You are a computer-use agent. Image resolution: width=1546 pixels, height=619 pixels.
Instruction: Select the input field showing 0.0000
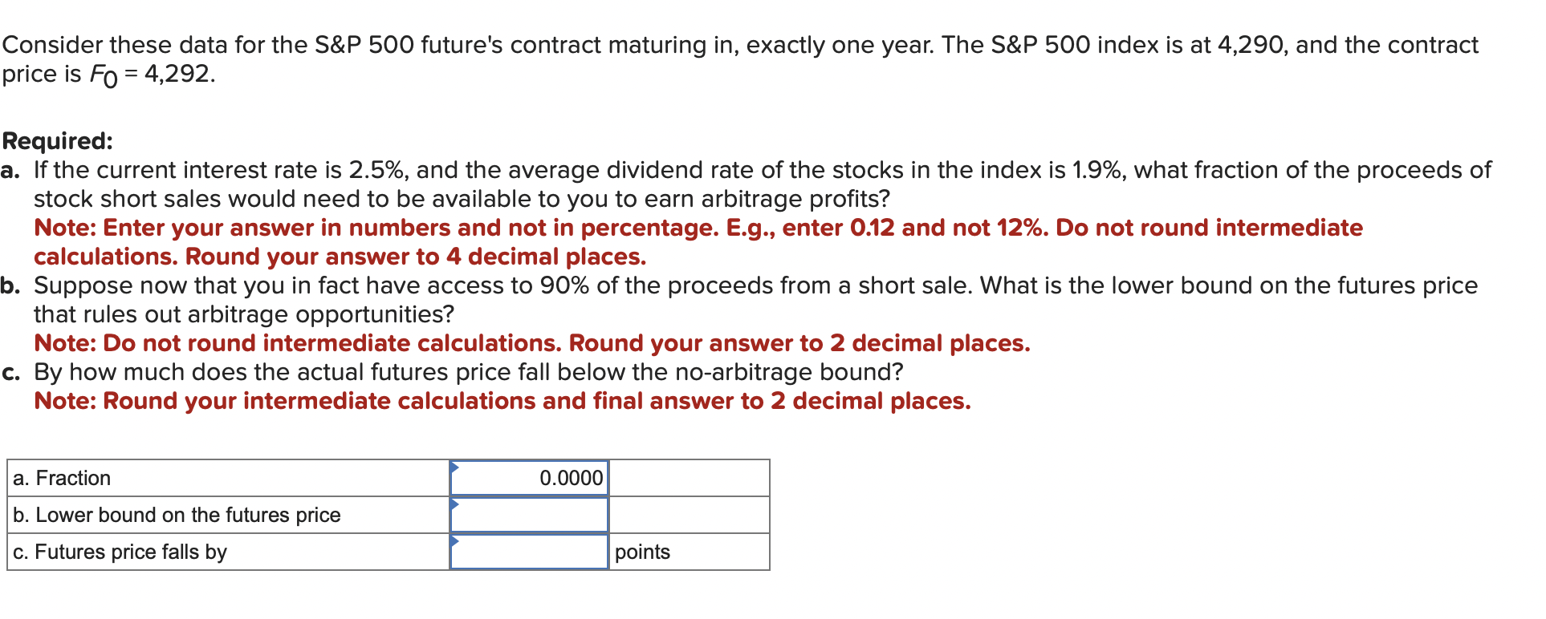(530, 478)
